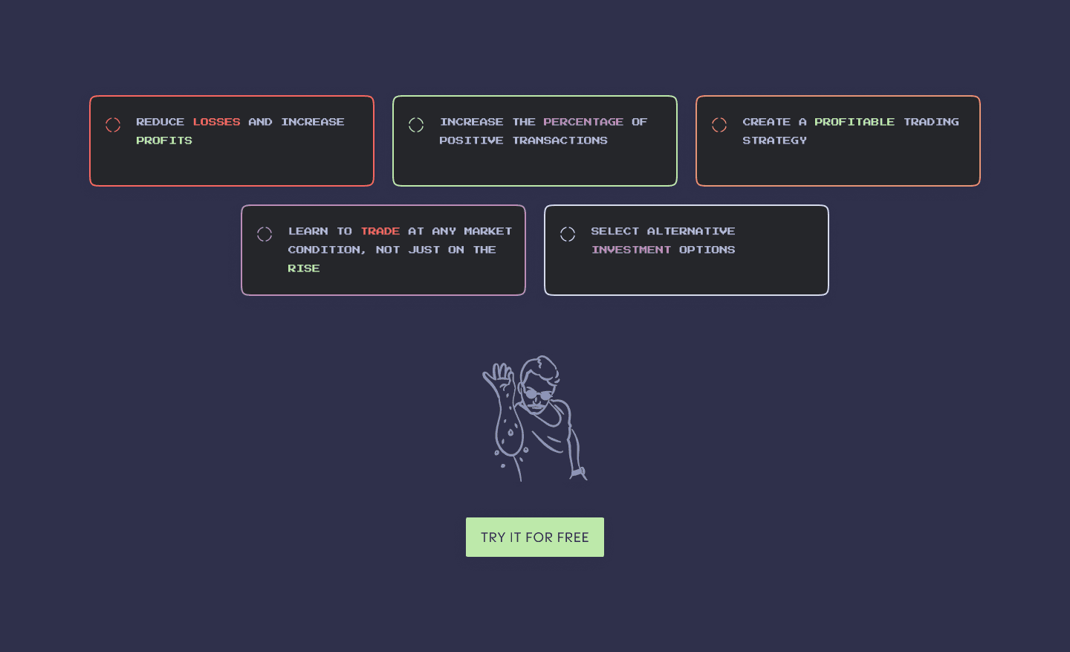Click circle icon beside Increase the Percentage card
The width and height of the screenshot is (1070, 652).
416,125
